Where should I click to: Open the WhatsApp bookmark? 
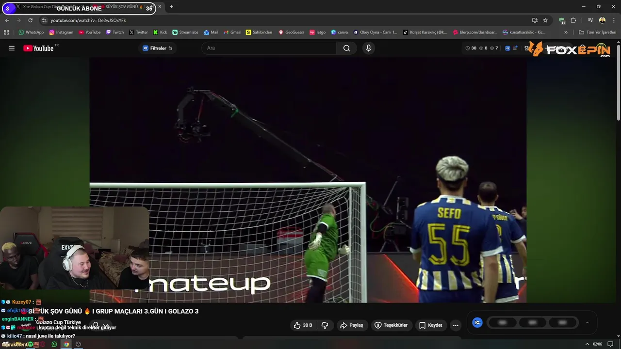(x=31, y=32)
